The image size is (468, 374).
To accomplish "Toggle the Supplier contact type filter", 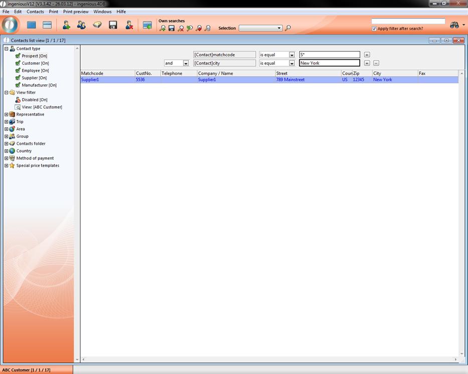I will pos(18,78).
